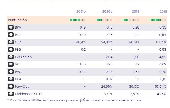Click the 2018 column header

[163, 12]
